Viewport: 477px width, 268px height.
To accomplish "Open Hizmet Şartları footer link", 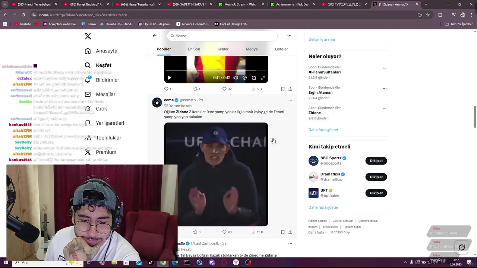I will pyautogui.click(x=318, y=221).
